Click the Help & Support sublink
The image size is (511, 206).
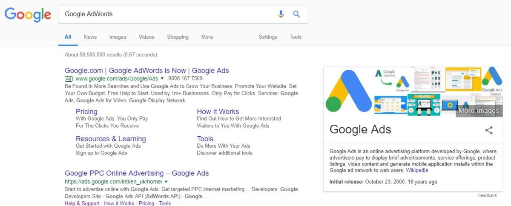82,203
